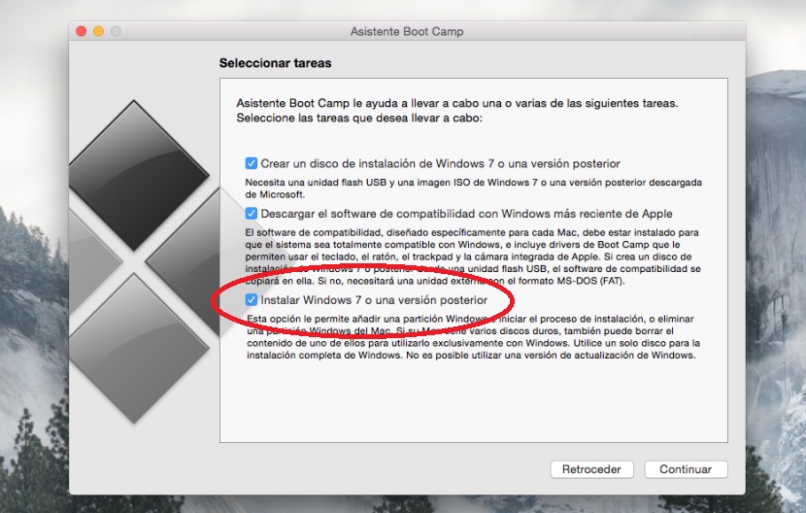Uncheck 'Descargar el software de compatibilidad' option
The image size is (806, 513).
[x=251, y=214]
